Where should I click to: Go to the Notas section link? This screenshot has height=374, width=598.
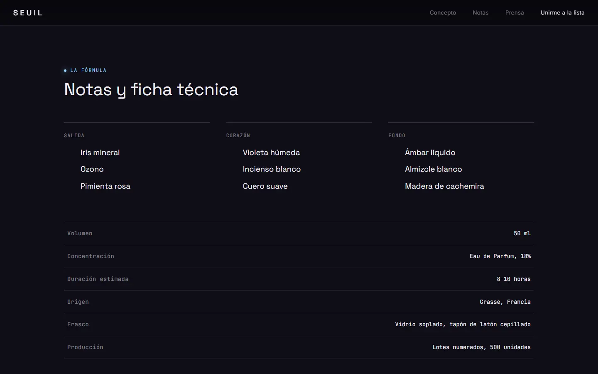(x=480, y=13)
